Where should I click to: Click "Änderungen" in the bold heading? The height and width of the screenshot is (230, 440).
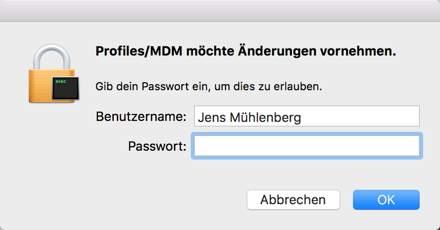click(270, 52)
